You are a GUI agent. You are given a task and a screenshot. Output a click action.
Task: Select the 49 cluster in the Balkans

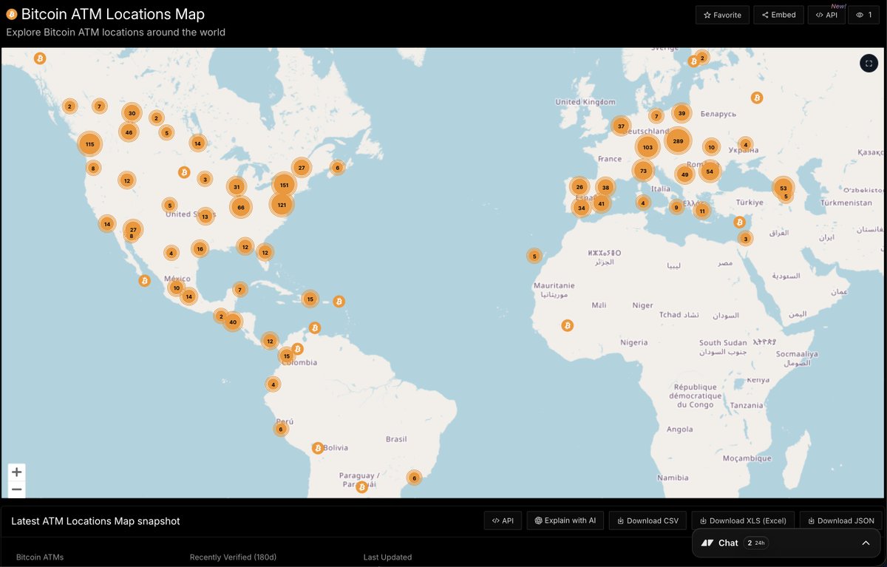click(685, 174)
